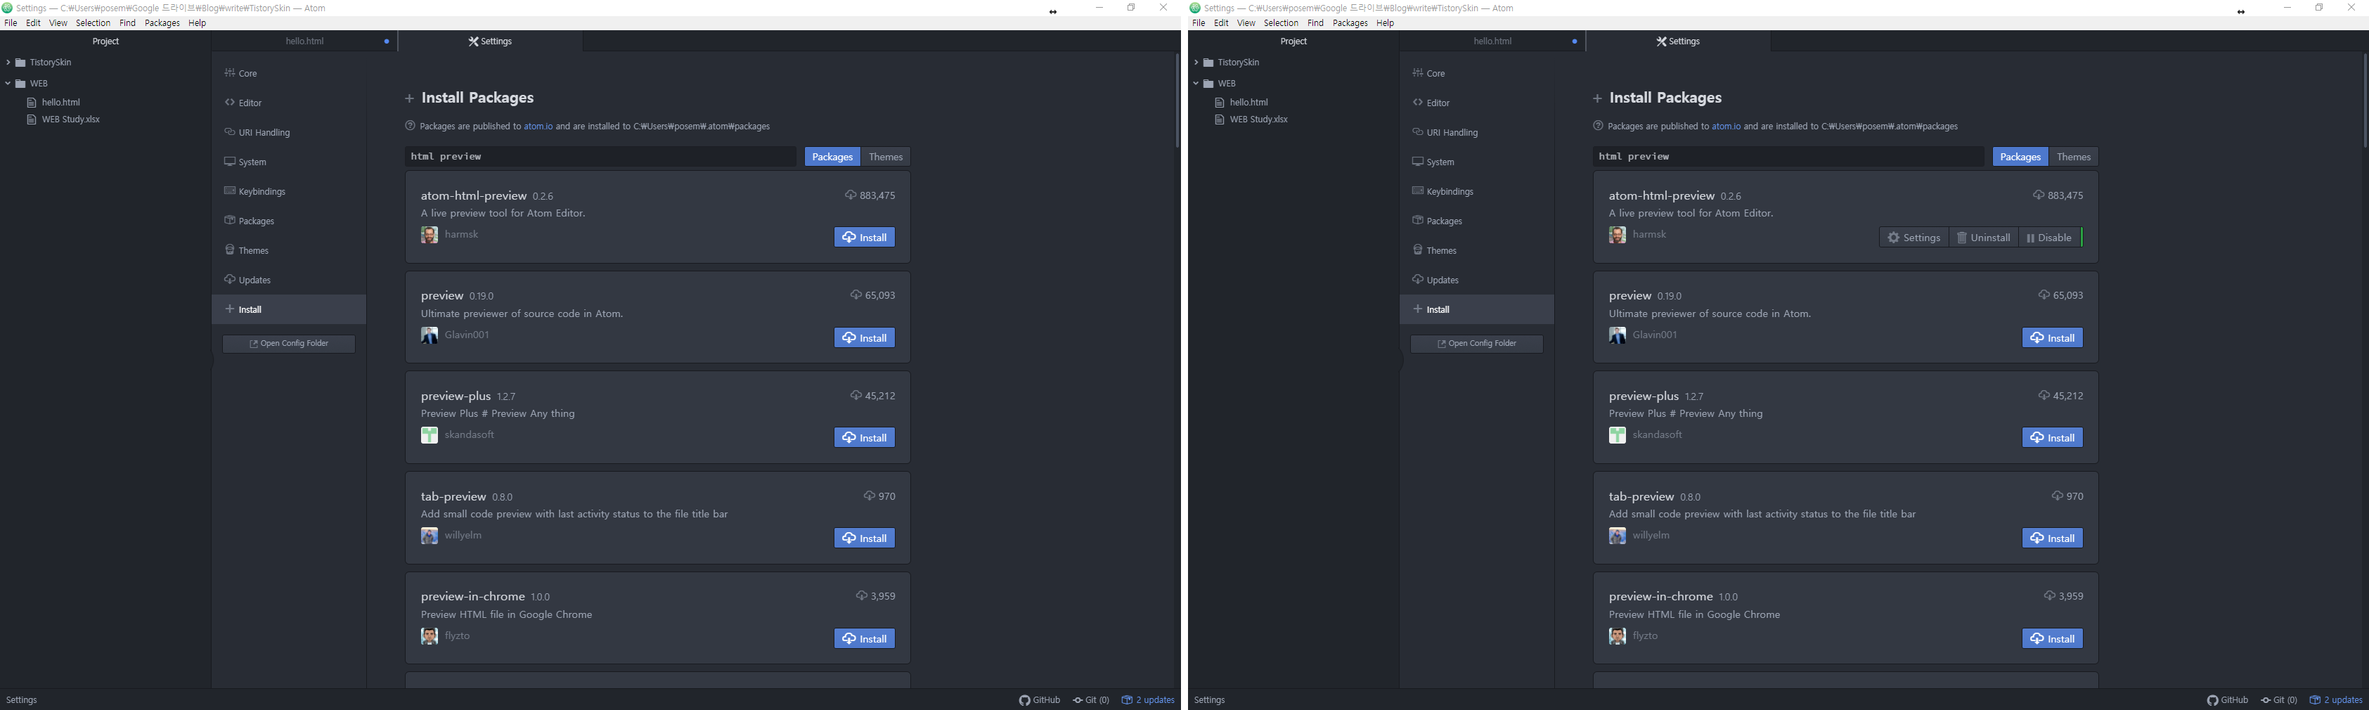The image size is (2369, 710).
Task: Open Packages menu in right window
Action: click(1350, 23)
